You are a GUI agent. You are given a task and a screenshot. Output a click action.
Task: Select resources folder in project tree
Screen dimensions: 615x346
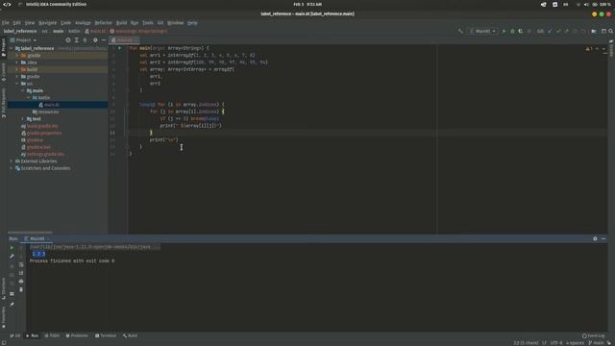46,111
